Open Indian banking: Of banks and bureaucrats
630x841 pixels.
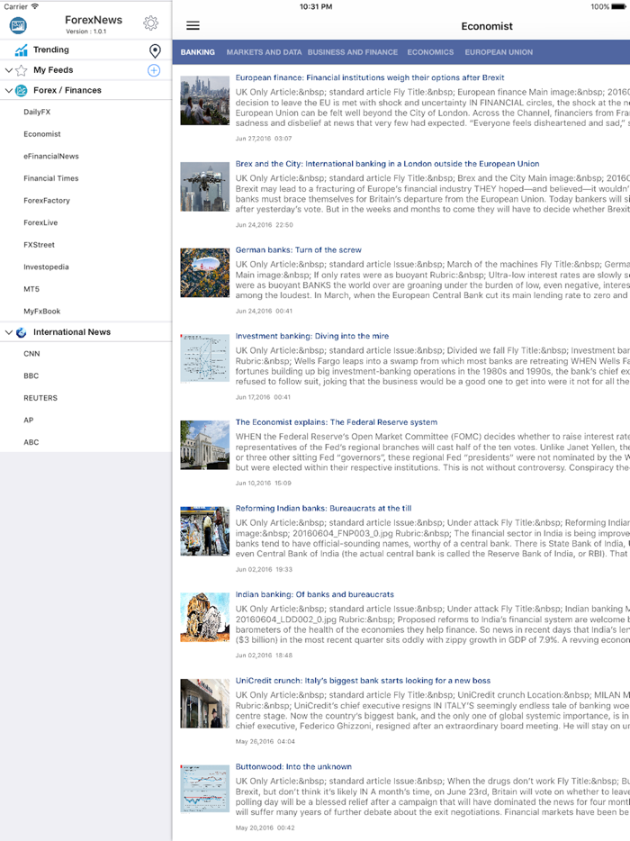point(315,595)
